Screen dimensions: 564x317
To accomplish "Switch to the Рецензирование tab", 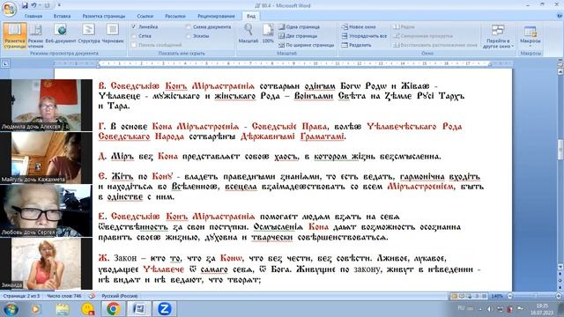I will [216, 16].
